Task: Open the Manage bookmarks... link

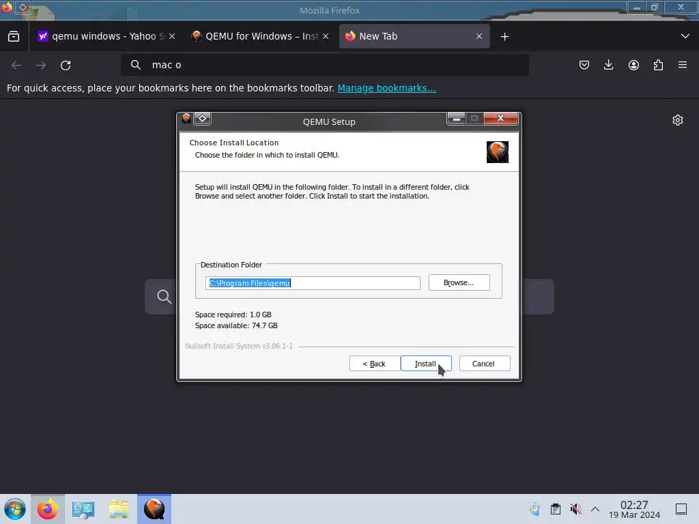Action: click(386, 88)
